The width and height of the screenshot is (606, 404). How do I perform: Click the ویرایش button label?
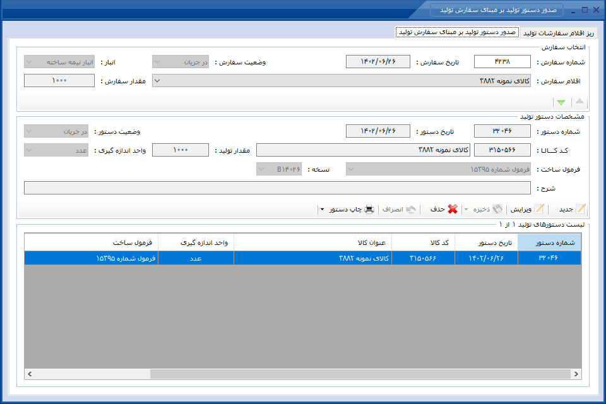coord(521,209)
